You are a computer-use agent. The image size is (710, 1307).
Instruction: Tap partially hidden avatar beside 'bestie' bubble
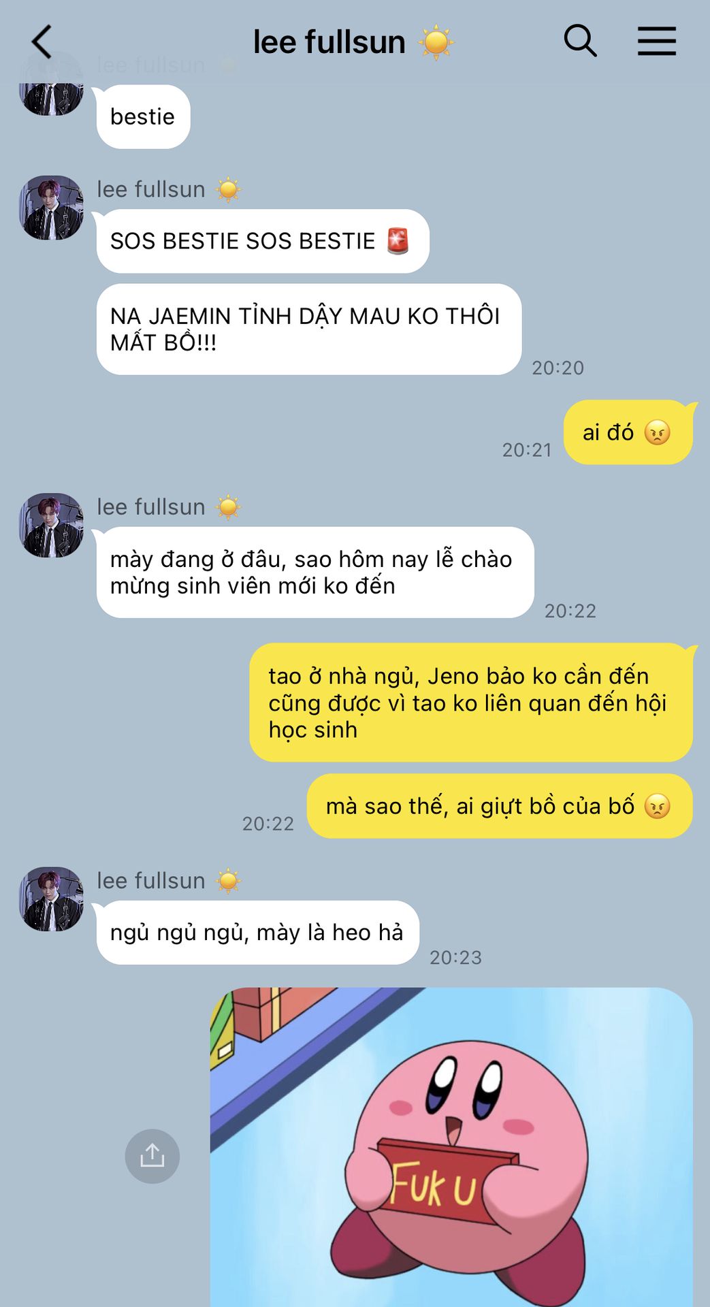(x=51, y=99)
